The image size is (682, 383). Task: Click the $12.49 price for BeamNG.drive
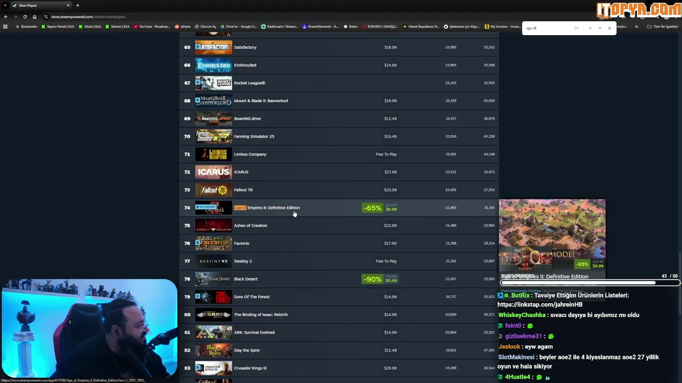point(390,119)
